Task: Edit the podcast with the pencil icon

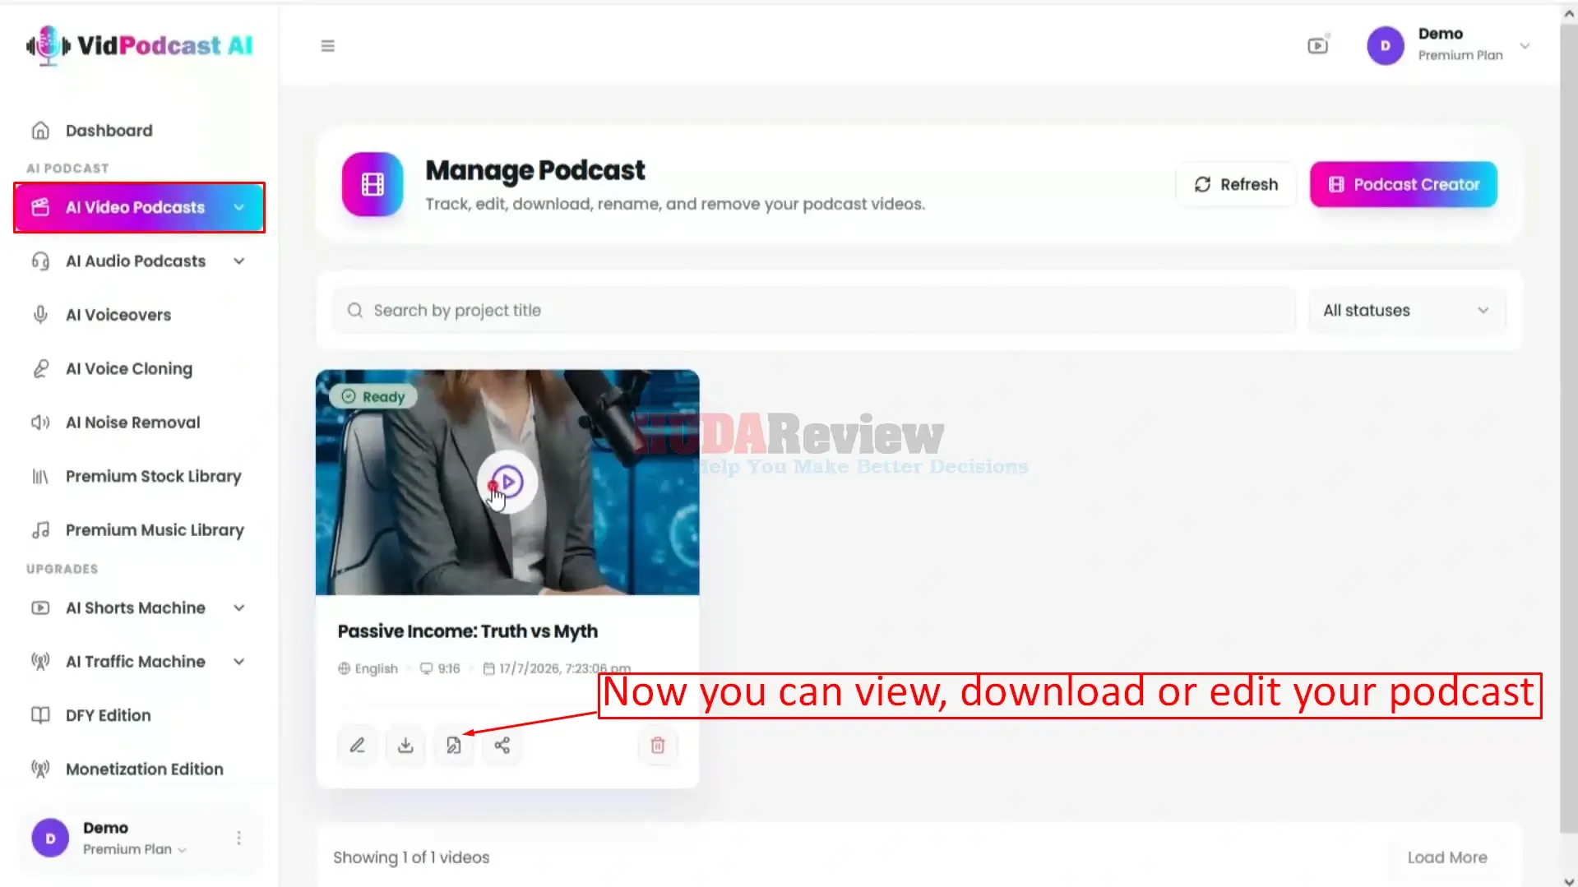Action: coord(357,746)
